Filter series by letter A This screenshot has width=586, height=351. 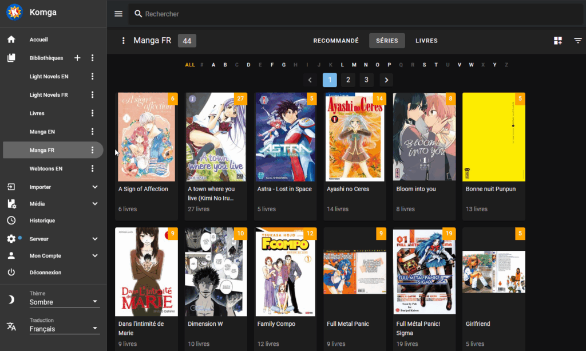[213, 65]
